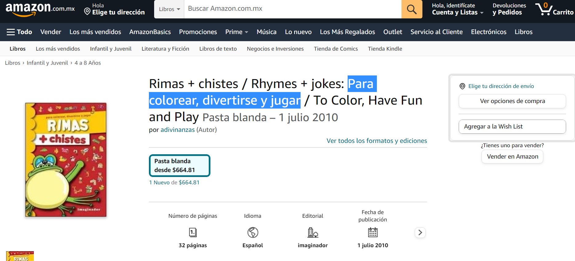Click the 32 páginas value text

[193, 245]
